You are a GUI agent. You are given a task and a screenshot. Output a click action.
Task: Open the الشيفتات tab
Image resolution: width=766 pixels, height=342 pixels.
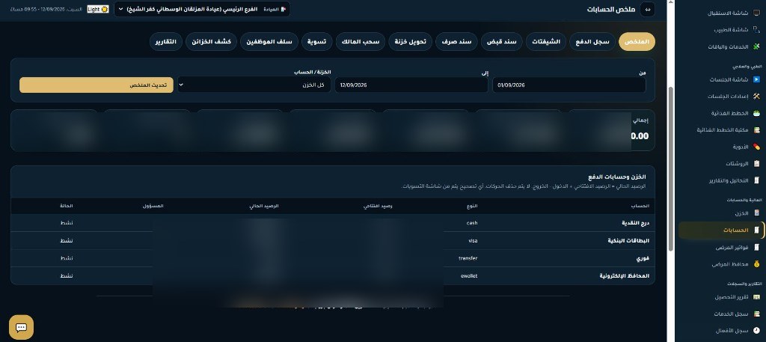click(x=545, y=41)
